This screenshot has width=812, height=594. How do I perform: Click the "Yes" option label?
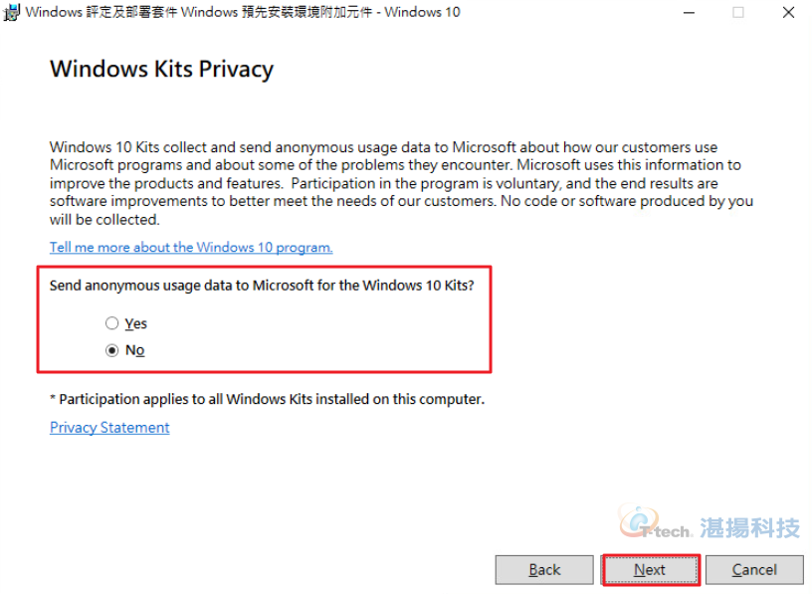136,323
